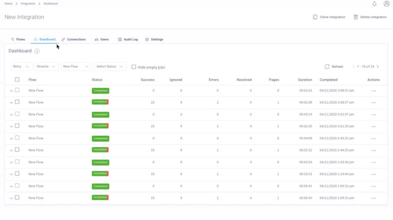Select all rows with the header checkbox

pyautogui.click(x=17, y=79)
